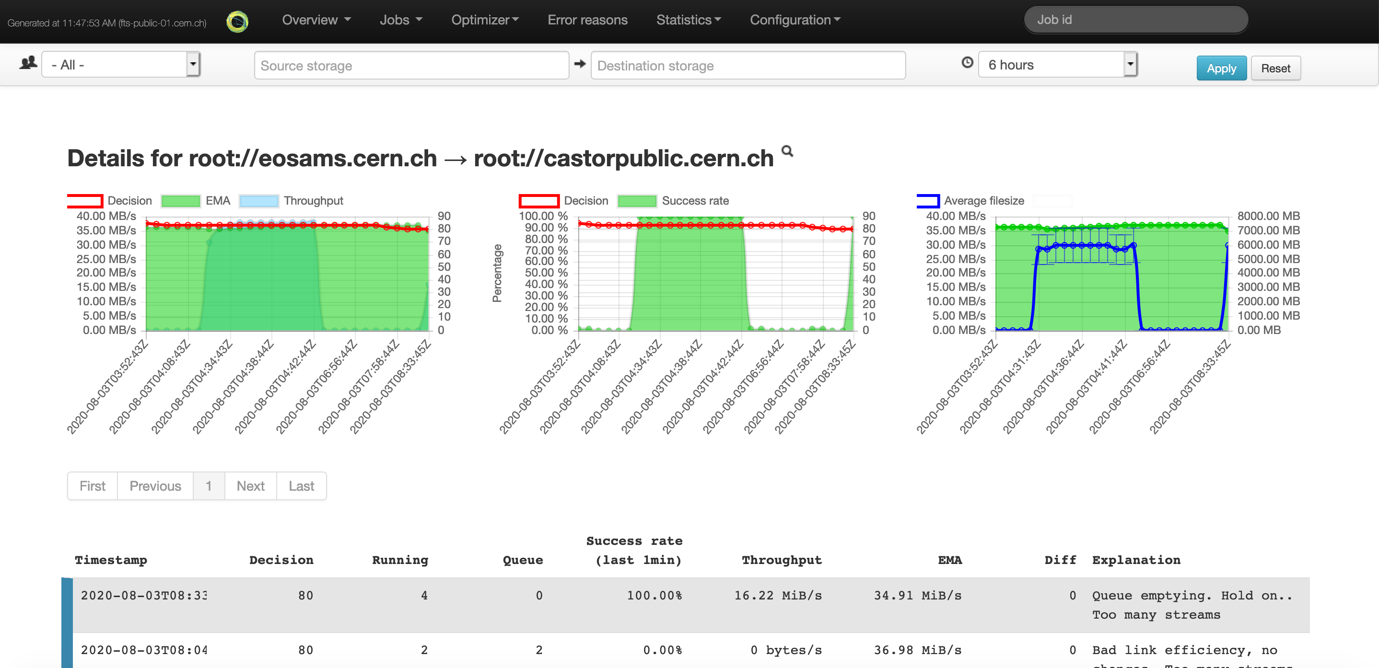Click red Decision swatch in first chart
Image resolution: width=1379 pixels, height=668 pixels.
click(x=85, y=201)
